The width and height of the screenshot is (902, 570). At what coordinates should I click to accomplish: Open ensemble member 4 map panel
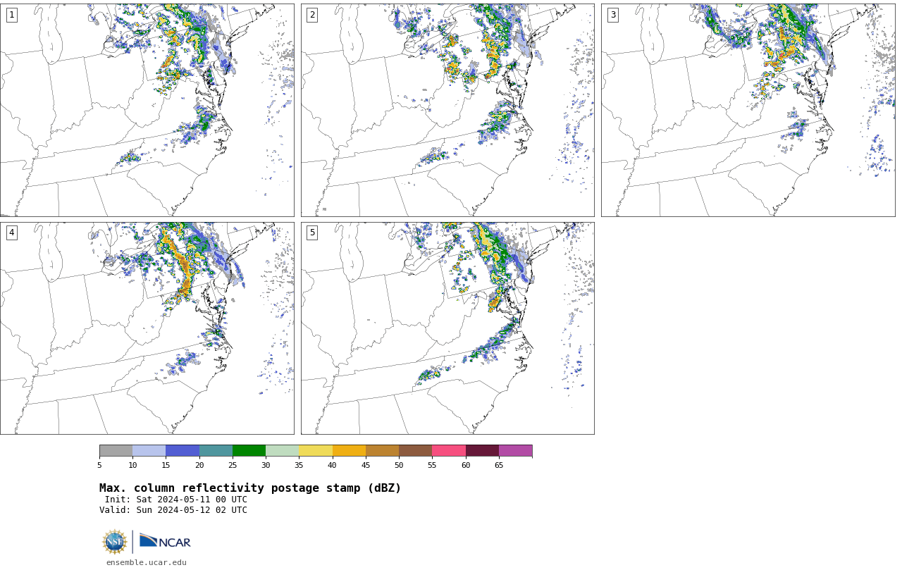pyautogui.click(x=147, y=328)
